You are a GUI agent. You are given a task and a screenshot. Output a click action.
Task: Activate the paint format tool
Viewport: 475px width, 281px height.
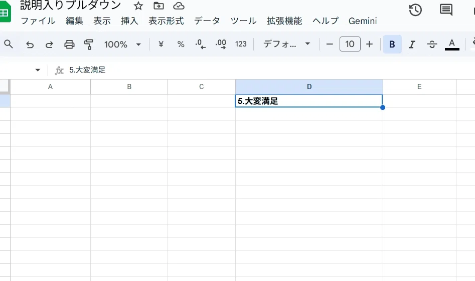click(x=89, y=44)
